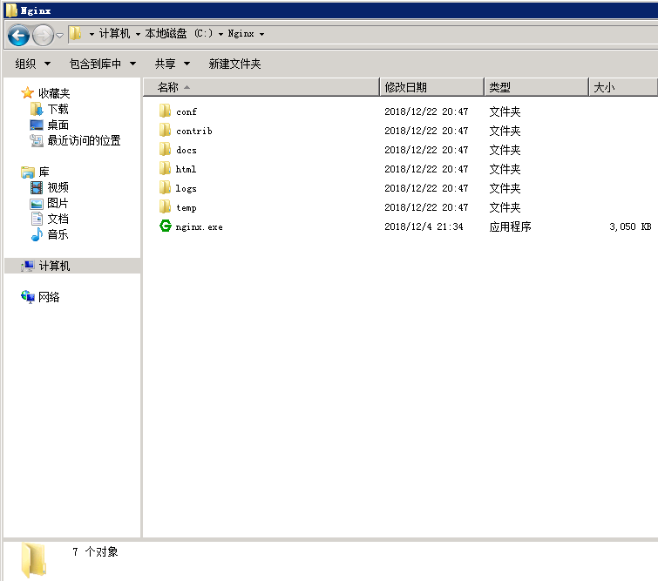658x581 pixels.
Task: Expand dropdown arrow after 计算机 breadcrumb
Action: 138,34
